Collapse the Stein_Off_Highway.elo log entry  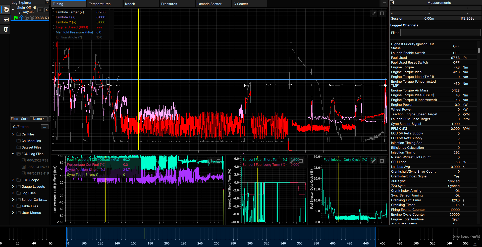coord(13,10)
